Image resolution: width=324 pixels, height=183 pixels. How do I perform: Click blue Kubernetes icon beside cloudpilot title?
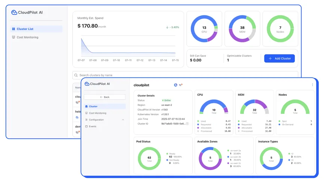(x=175, y=85)
